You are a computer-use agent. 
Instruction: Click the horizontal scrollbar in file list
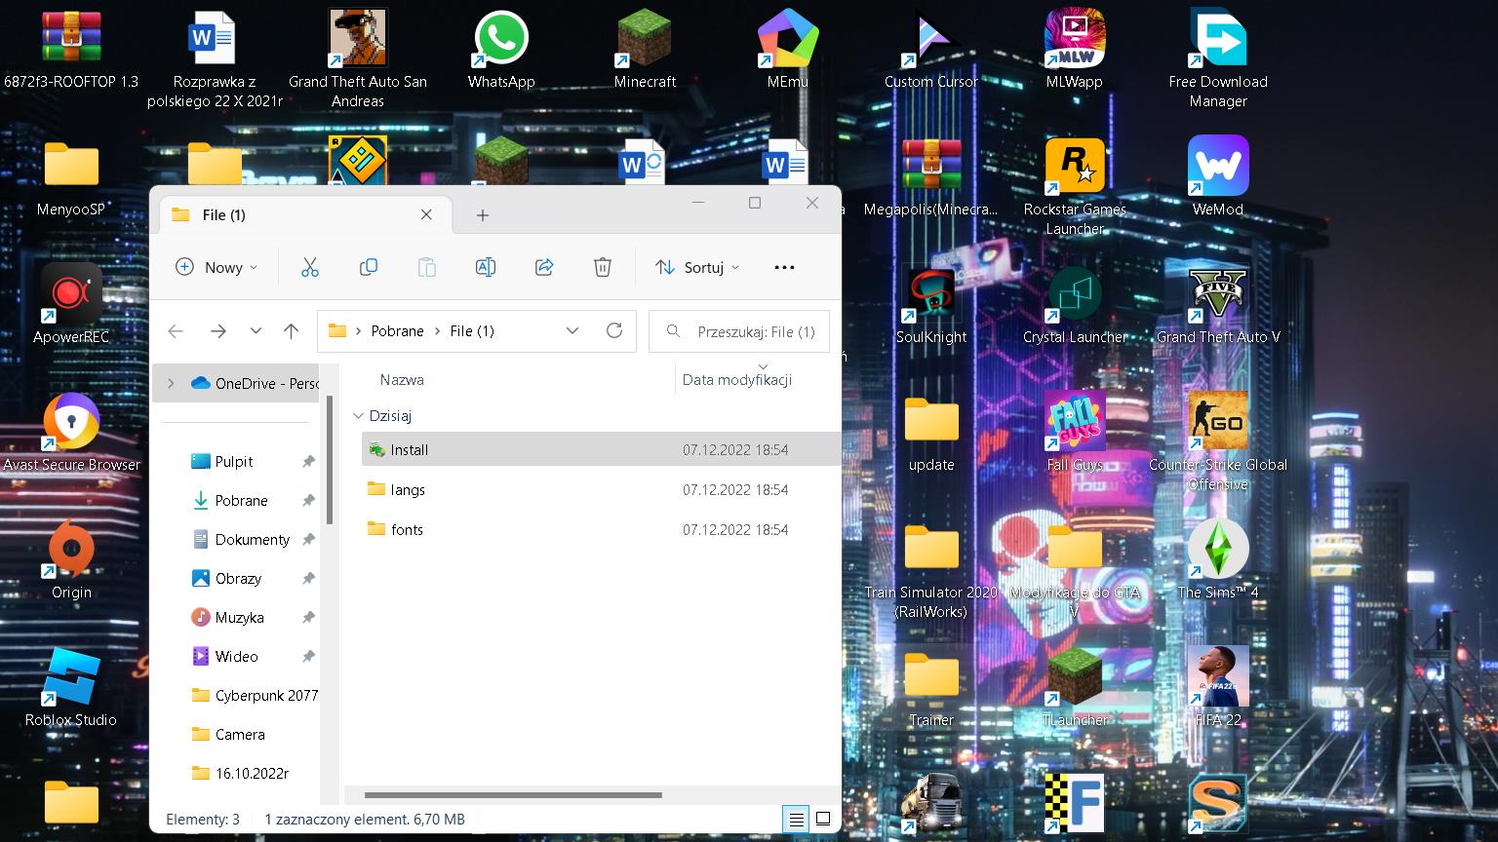click(513, 795)
